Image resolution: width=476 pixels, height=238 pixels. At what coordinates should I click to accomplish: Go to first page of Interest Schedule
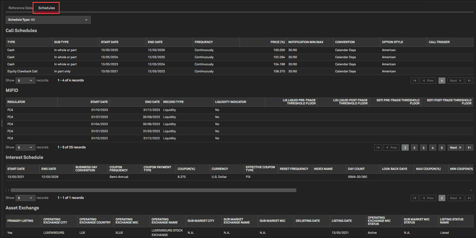pyautogui.click(x=414, y=198)
